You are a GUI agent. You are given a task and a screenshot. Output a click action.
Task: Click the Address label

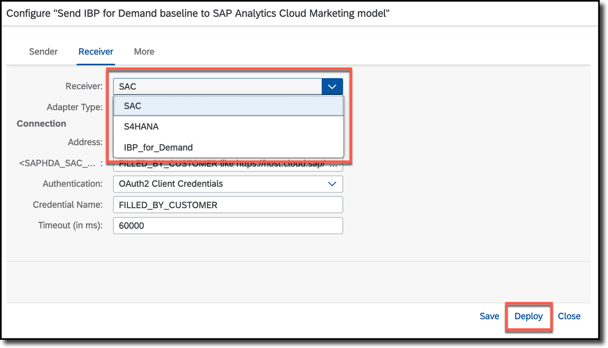tap(85, 142)
